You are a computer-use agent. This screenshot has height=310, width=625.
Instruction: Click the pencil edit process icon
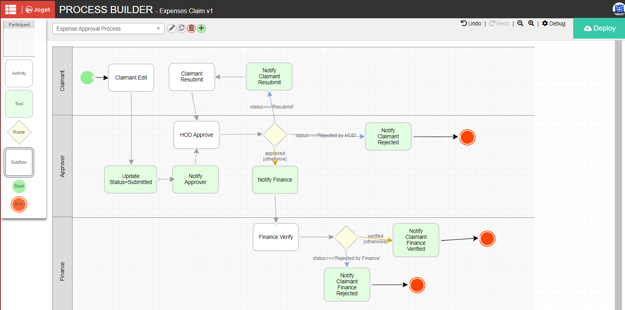tap(171, 28)
